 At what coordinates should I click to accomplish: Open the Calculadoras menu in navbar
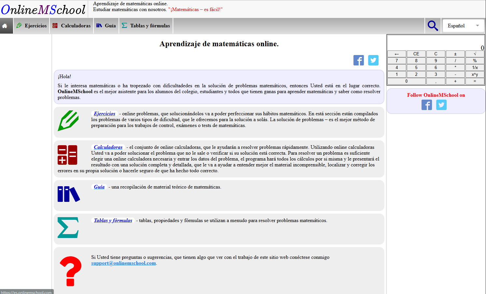coord(72,26)
